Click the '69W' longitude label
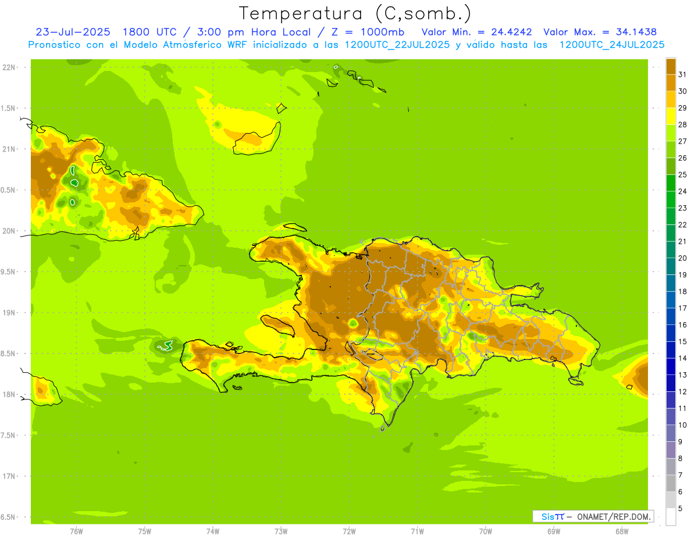The height and width of the screenshot is (539, 698). [x=554, y=531]
